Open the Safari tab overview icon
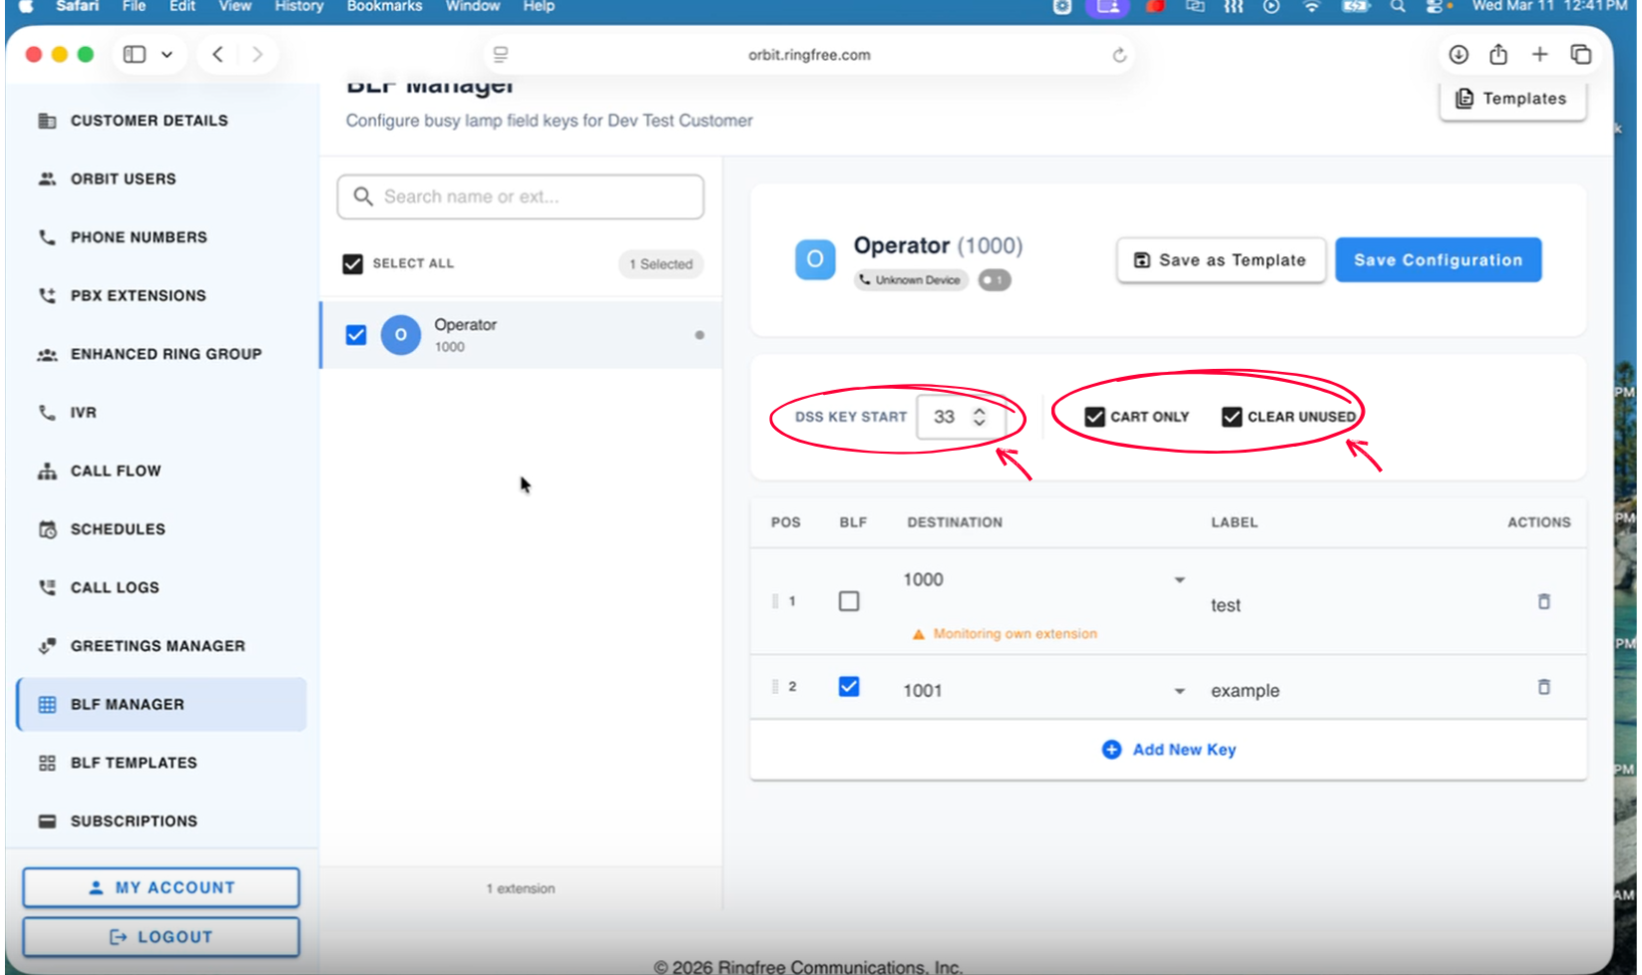The width and height of the screenshot is (1642, 975). (x=1581, y=55)
